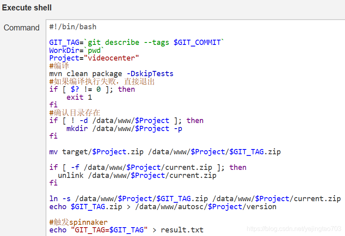Screen dimensions: 345x236
Task: Click the '#触发spinnaker' comment line
Action: pos(78,222)
